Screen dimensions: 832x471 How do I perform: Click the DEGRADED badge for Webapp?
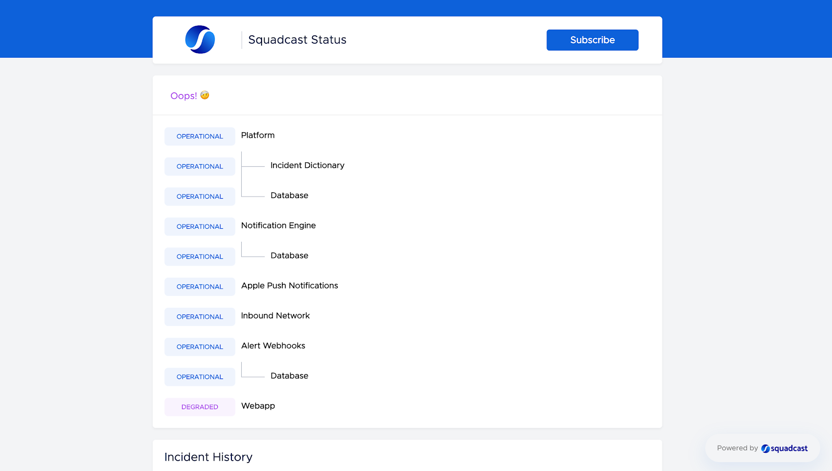click(200, 407)
